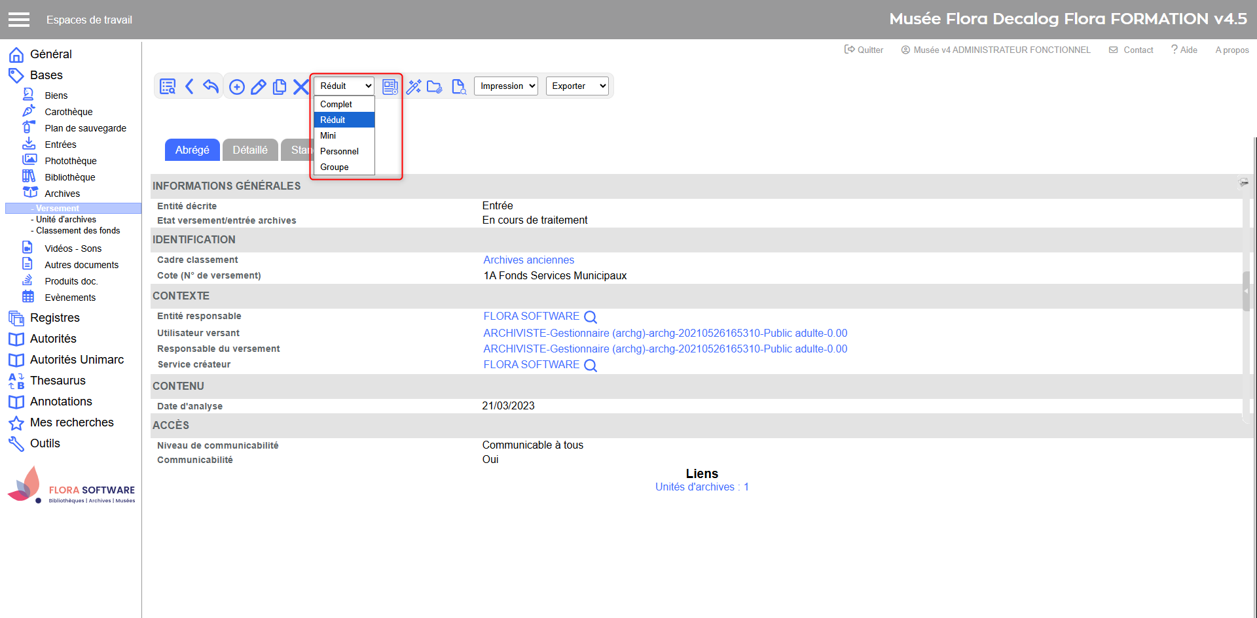Click the magic wand toolbar icon

point(414,87)
